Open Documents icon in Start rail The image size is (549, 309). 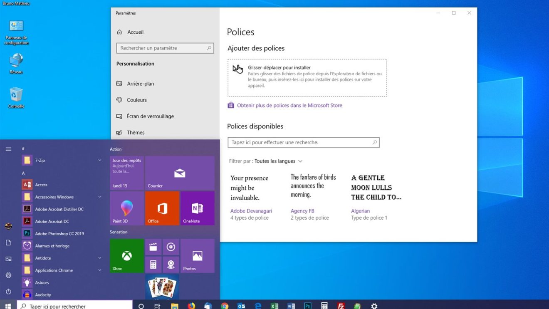[8, 242]
